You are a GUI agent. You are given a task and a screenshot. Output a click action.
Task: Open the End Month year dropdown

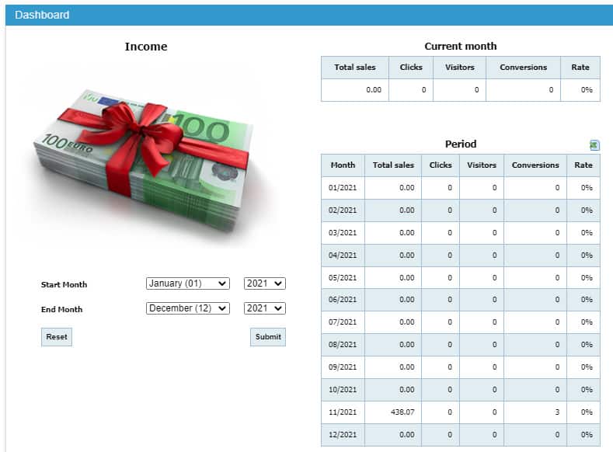[265, 308]
